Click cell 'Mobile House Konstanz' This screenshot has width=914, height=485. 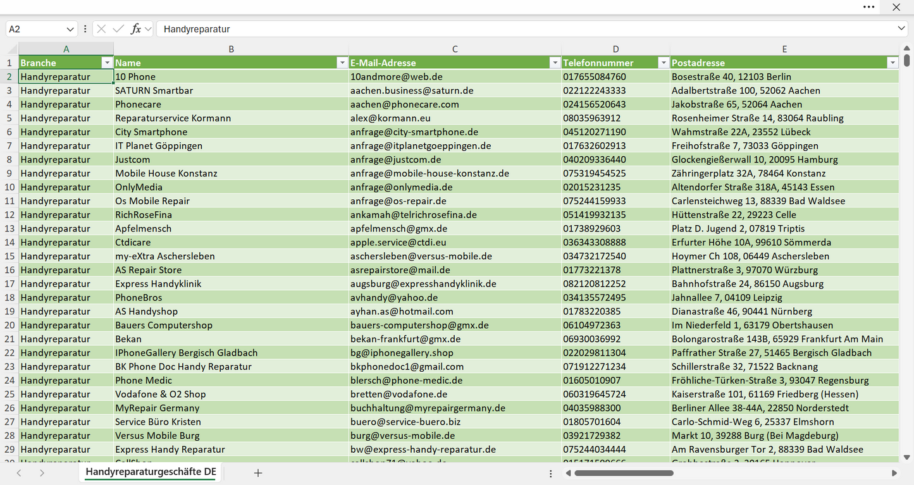tap(232, 173)
